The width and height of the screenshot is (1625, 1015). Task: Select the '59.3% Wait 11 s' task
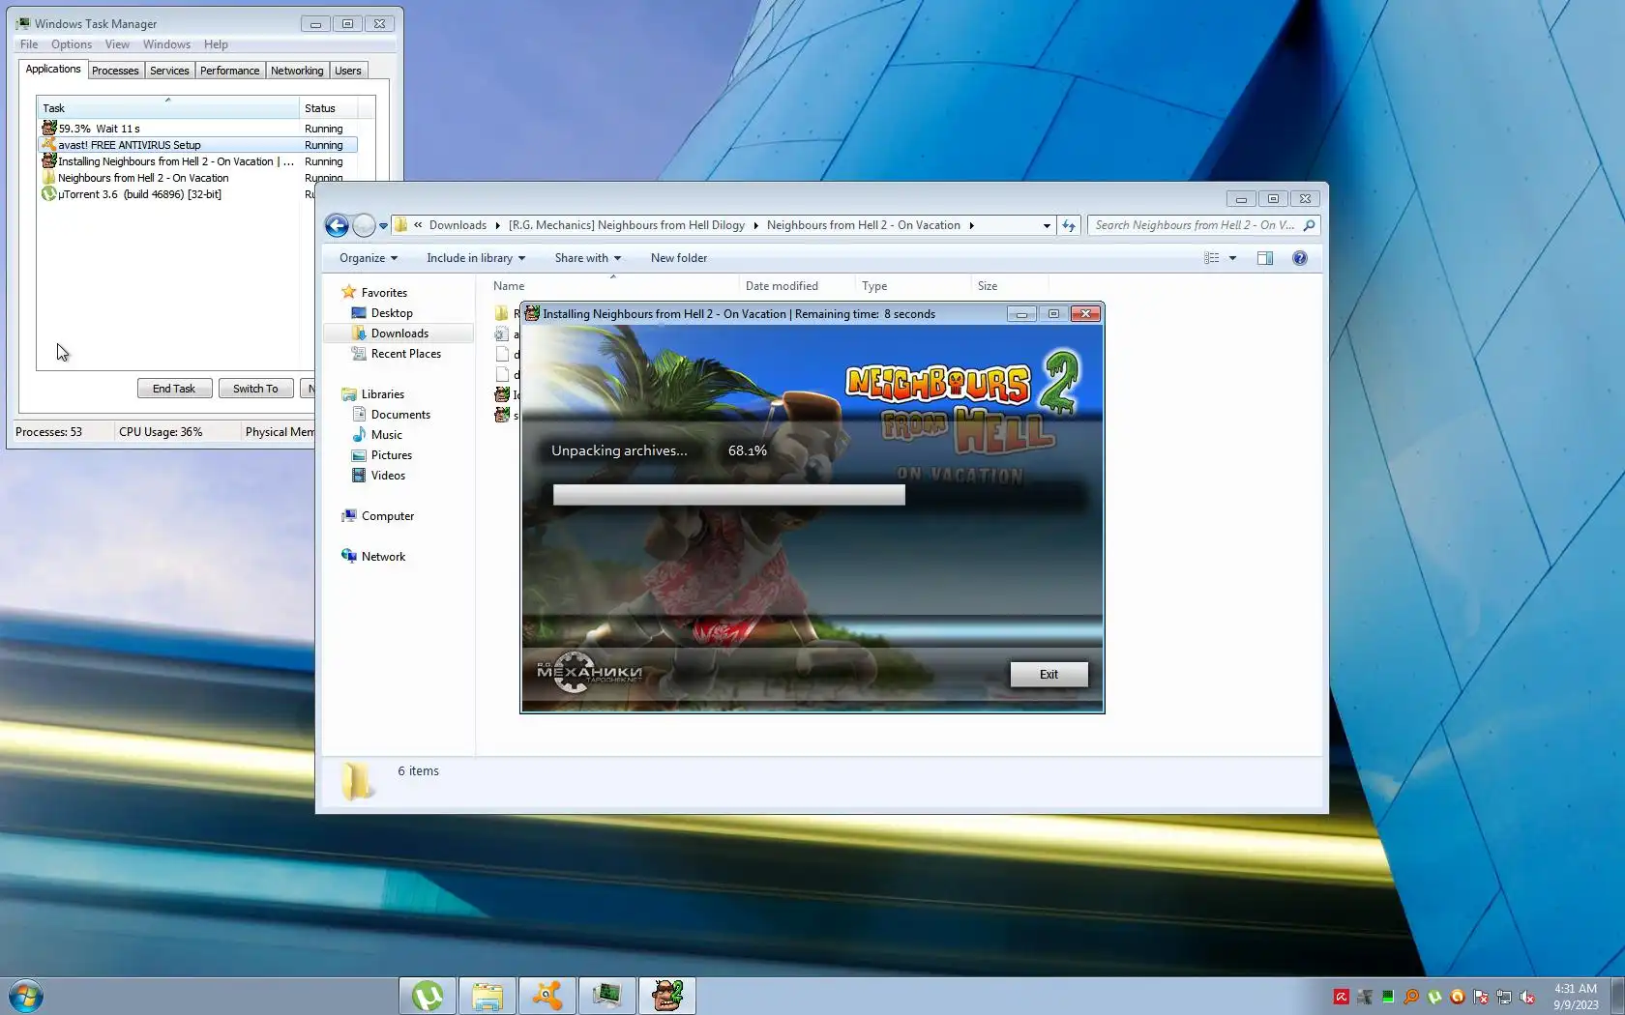197,129
